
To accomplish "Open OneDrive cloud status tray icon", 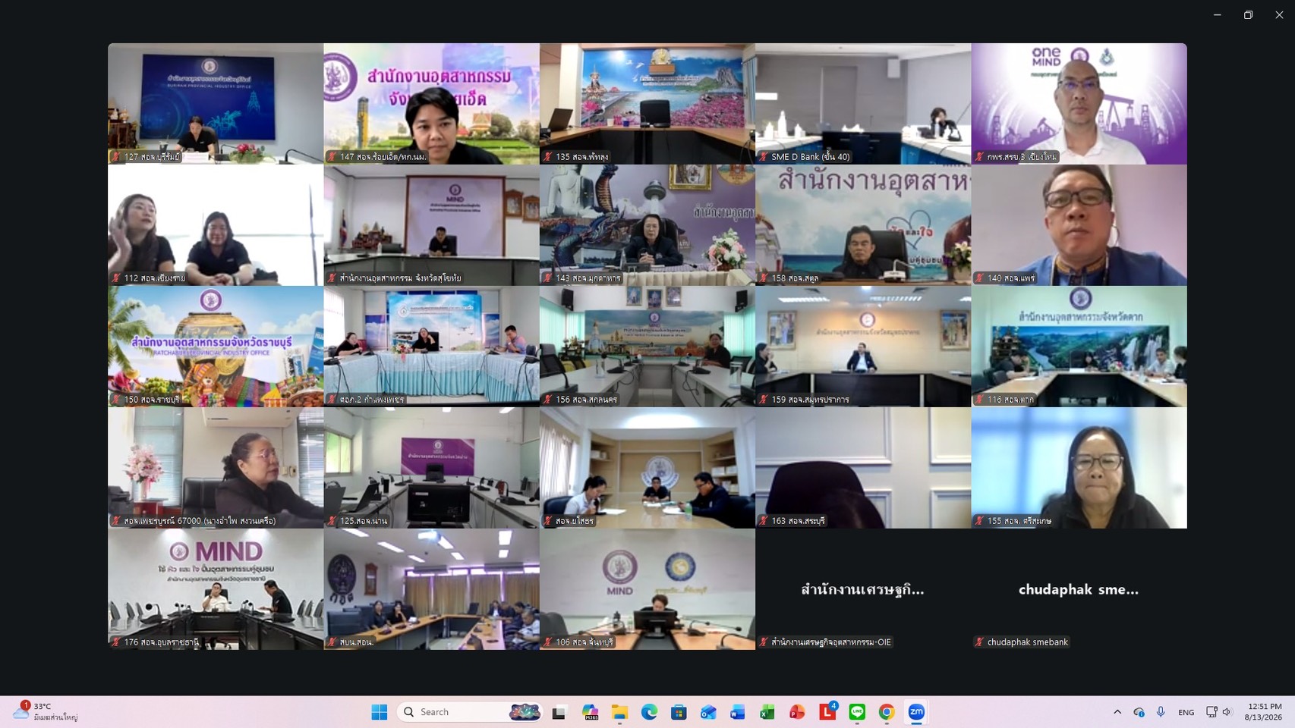I will pos(1139,712).
